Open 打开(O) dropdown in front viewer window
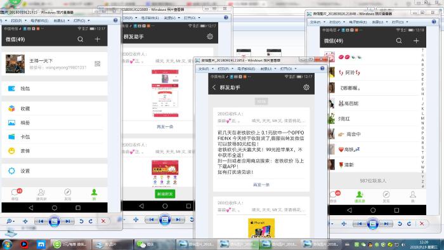This screenshot has width=444, height=250. tap(288, 69)
